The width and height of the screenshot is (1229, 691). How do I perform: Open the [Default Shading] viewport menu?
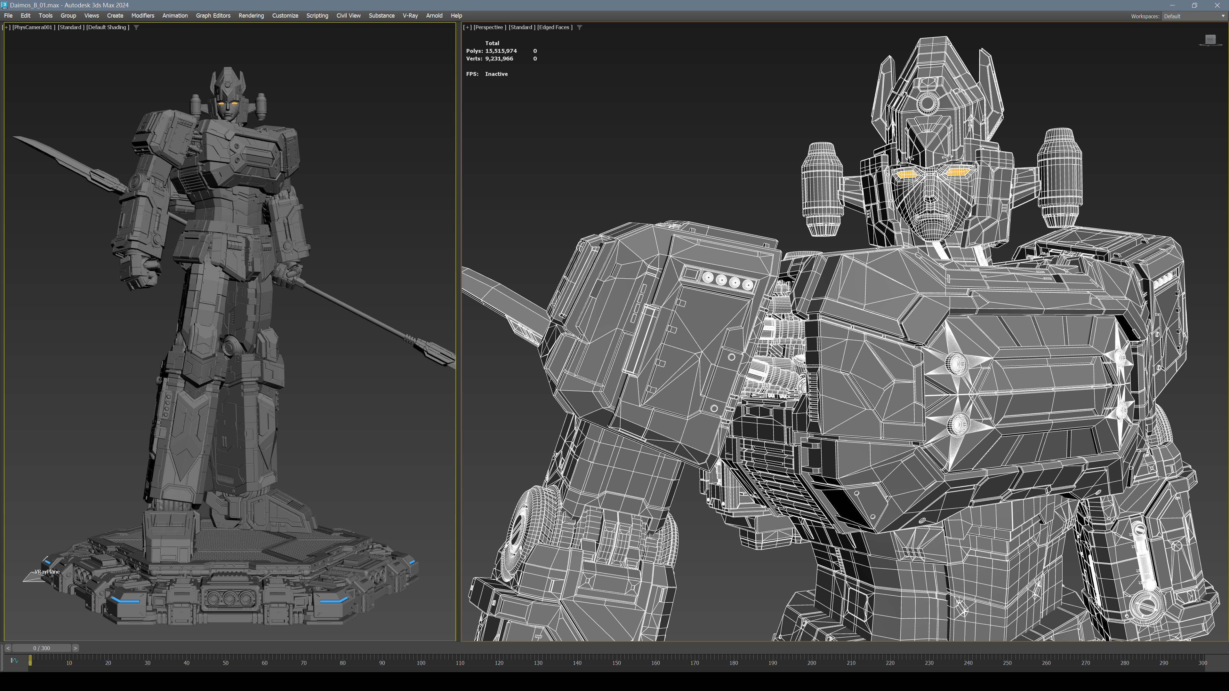[x=108, y=28]
